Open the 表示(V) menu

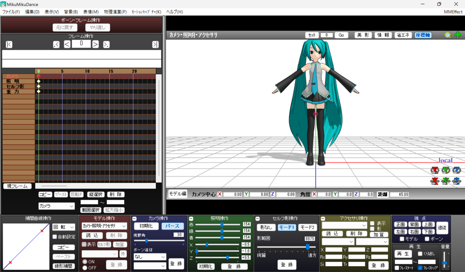(x=52, y=12)
